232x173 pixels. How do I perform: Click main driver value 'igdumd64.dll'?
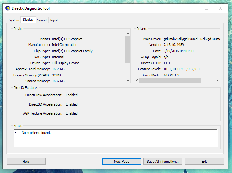pyautogui.click(x=173, y=39)
